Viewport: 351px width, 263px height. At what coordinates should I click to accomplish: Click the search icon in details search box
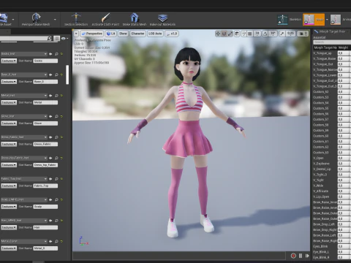[49, 38]
